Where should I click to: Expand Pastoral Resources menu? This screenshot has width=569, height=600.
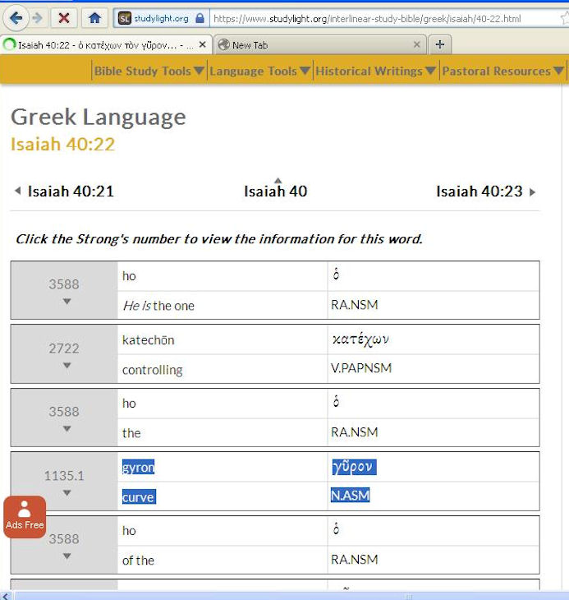(x=502, y=72)
